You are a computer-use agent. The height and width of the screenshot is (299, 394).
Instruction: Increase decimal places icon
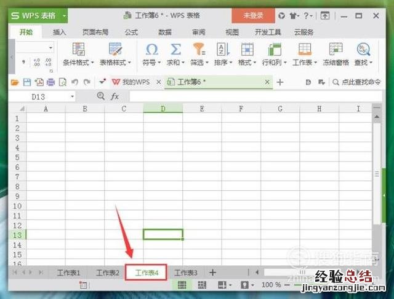point(37,62)
